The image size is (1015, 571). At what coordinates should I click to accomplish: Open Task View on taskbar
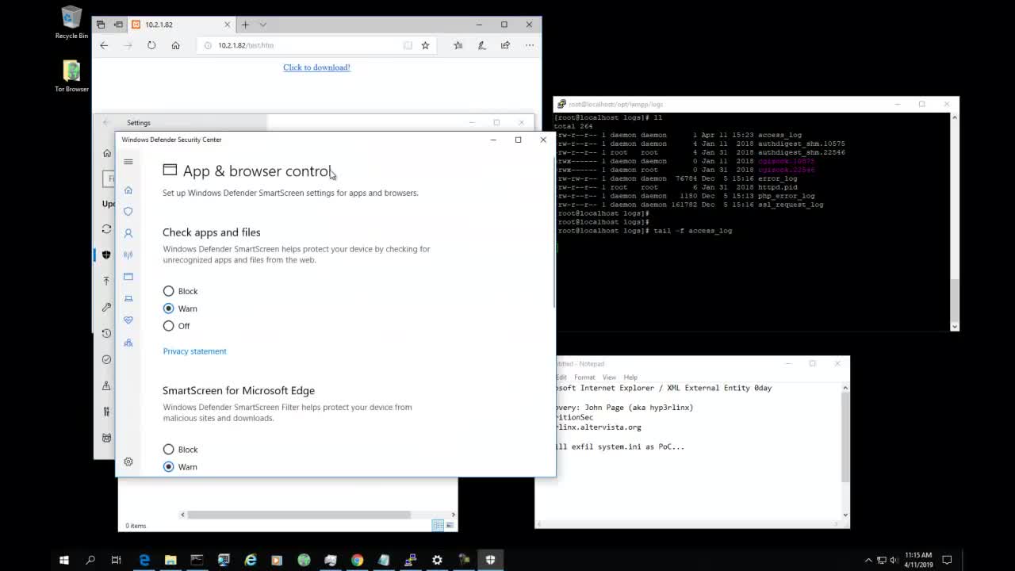point(116,560)
